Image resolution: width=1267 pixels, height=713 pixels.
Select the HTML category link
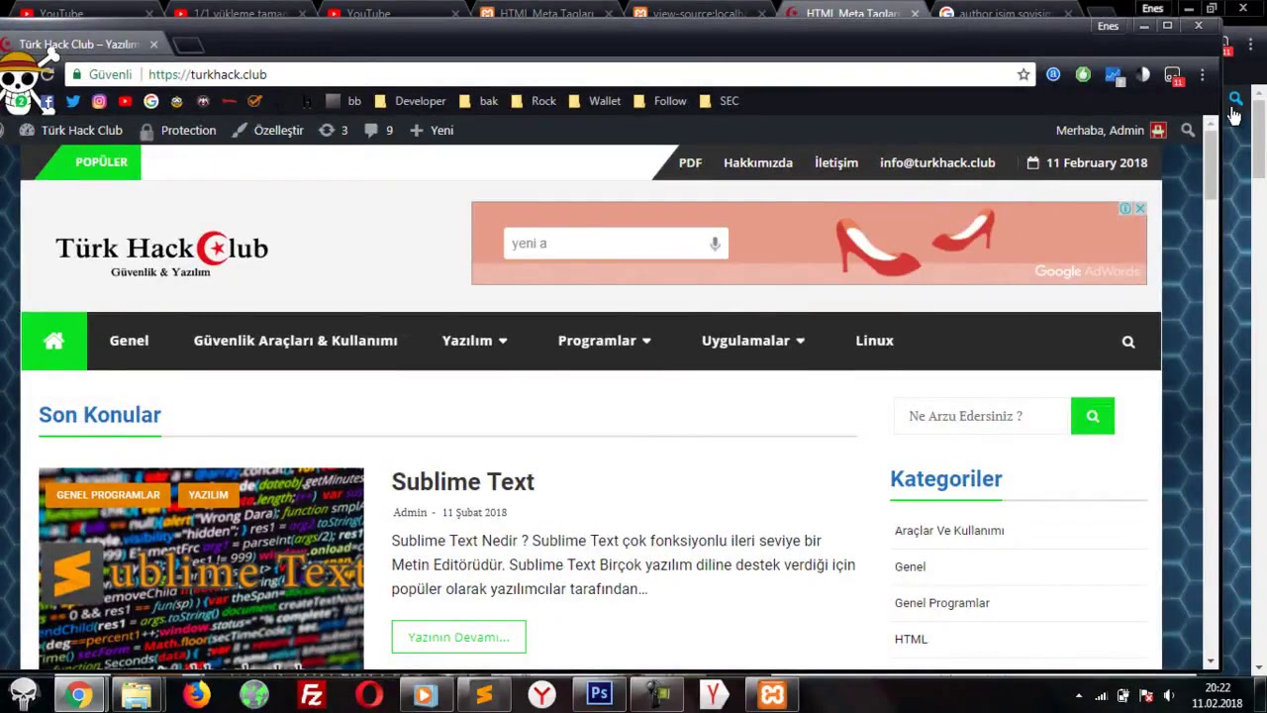911,640
